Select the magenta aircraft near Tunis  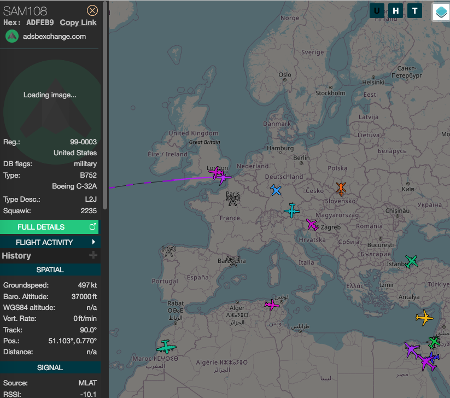pos(272,305)
